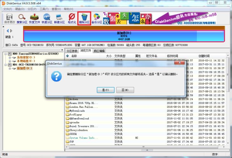Viewport: 232px width, 158px height.
Task: Open the Backup Partition (备份分区) tool
Action: point(97,18)
